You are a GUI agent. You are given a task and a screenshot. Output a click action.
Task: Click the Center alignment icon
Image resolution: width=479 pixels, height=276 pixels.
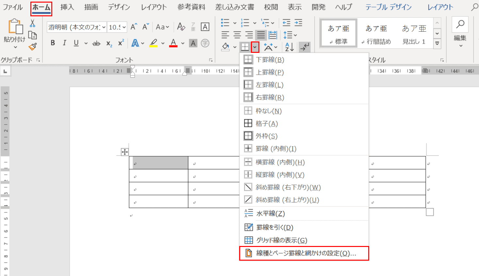pos(237,35)
